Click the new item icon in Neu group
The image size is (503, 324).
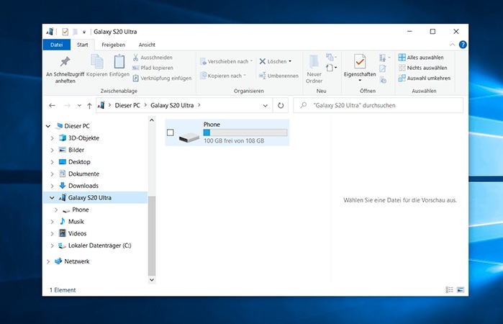click(331, 58)
